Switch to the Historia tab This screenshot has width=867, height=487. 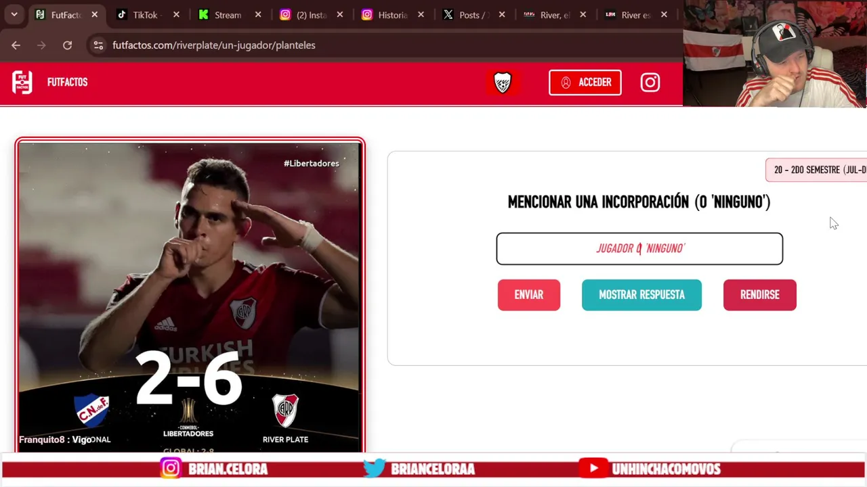click(x=392, y=15)
